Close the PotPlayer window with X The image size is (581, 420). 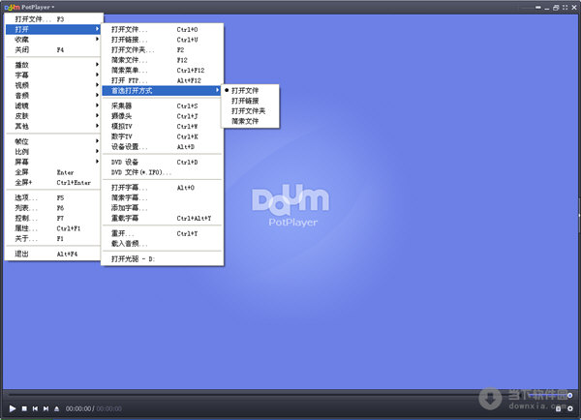point(574,7)
